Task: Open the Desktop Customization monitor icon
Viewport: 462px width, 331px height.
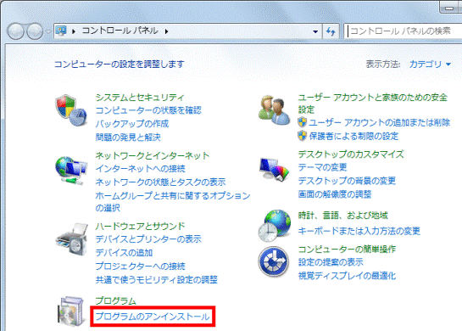Action: (x=274, y=169)
